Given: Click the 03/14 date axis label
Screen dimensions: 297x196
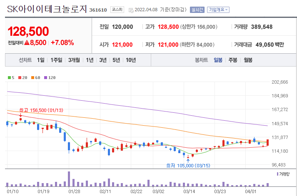Looking at the screenshot, I should tap(189, 191).
